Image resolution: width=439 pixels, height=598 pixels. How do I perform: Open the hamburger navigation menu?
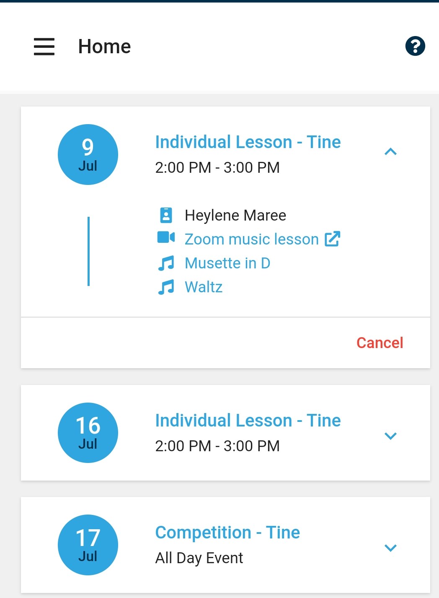44,46
